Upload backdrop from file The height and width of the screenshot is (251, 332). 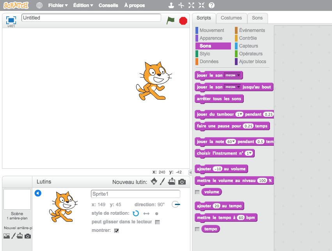20,235
